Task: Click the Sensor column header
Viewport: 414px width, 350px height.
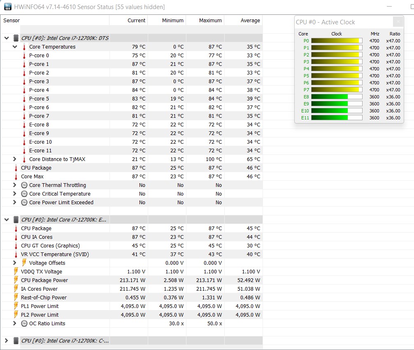Action: pos(55,20)
